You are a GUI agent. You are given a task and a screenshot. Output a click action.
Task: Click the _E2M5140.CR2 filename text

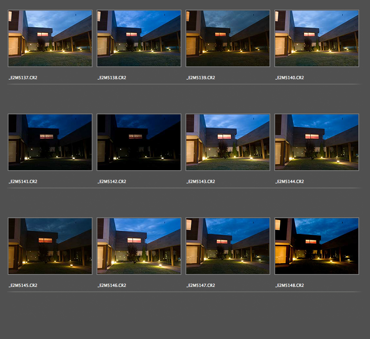pos(289,78)
